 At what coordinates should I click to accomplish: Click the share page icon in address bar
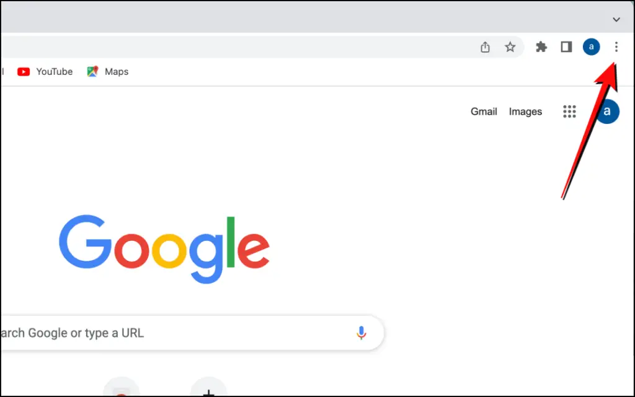[x=485, y=47]
